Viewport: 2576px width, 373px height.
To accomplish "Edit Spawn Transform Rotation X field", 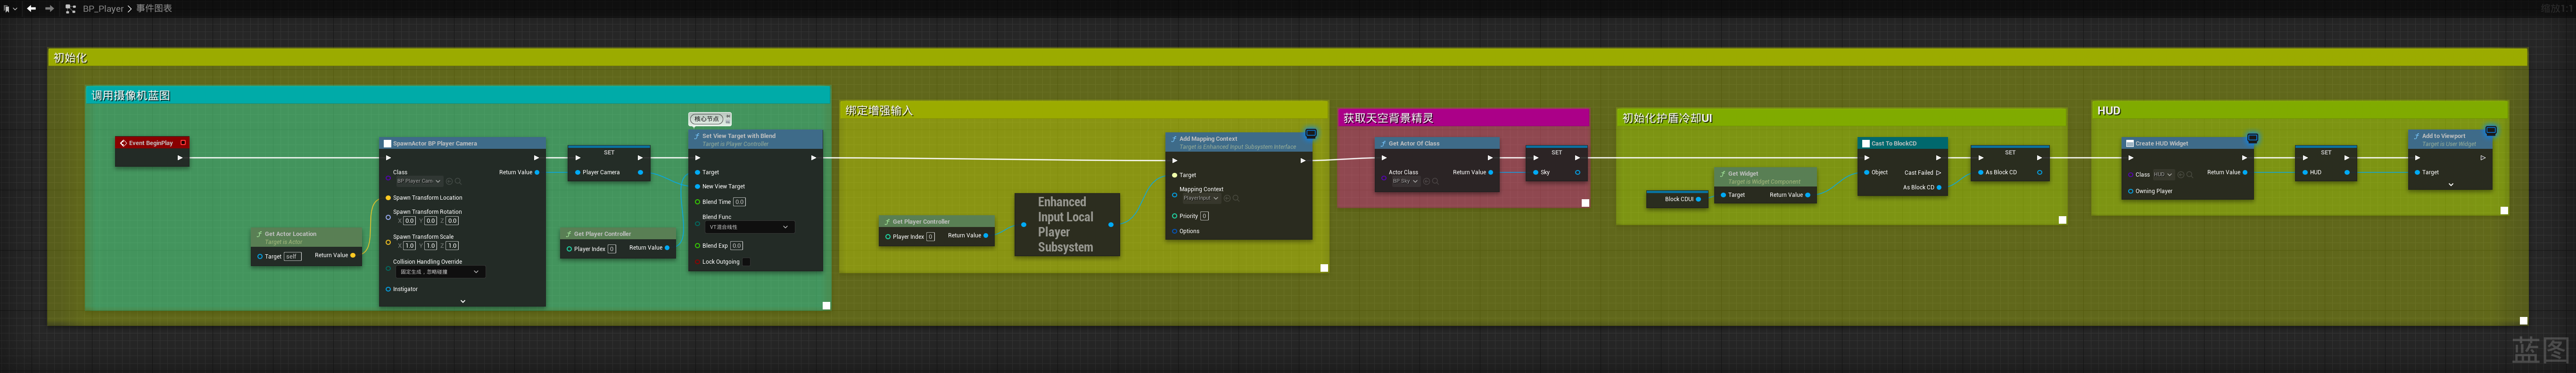I will coord(409,221).
